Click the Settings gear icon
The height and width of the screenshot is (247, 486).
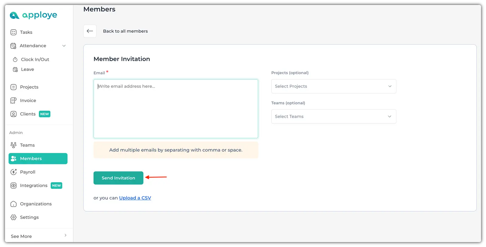pos(13,217)
